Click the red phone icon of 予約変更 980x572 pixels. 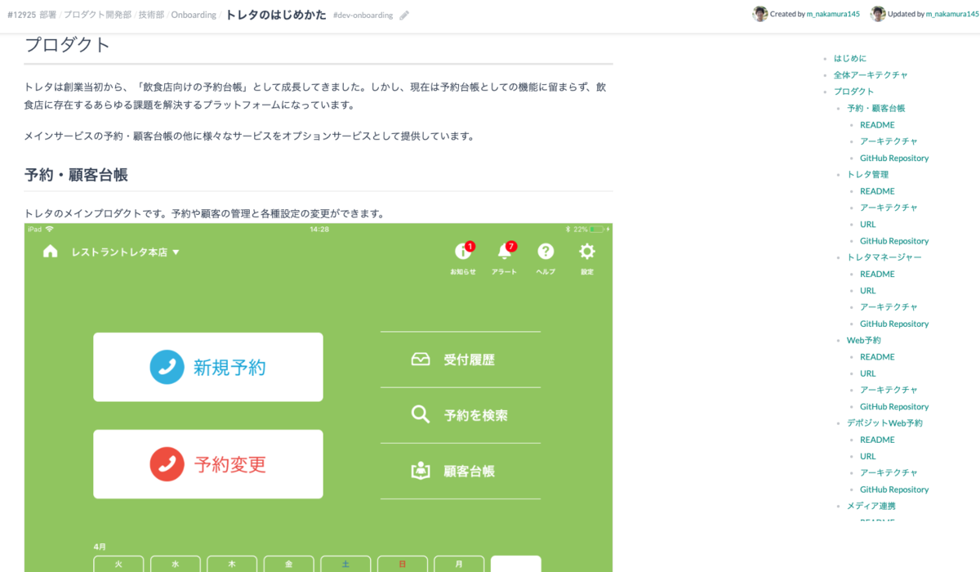[167, 464]
